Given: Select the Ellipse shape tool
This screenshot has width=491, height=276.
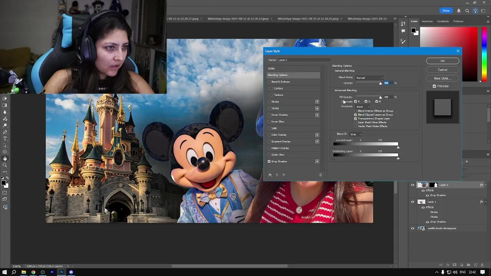Looking at the screenshot, I should [5, 152].
